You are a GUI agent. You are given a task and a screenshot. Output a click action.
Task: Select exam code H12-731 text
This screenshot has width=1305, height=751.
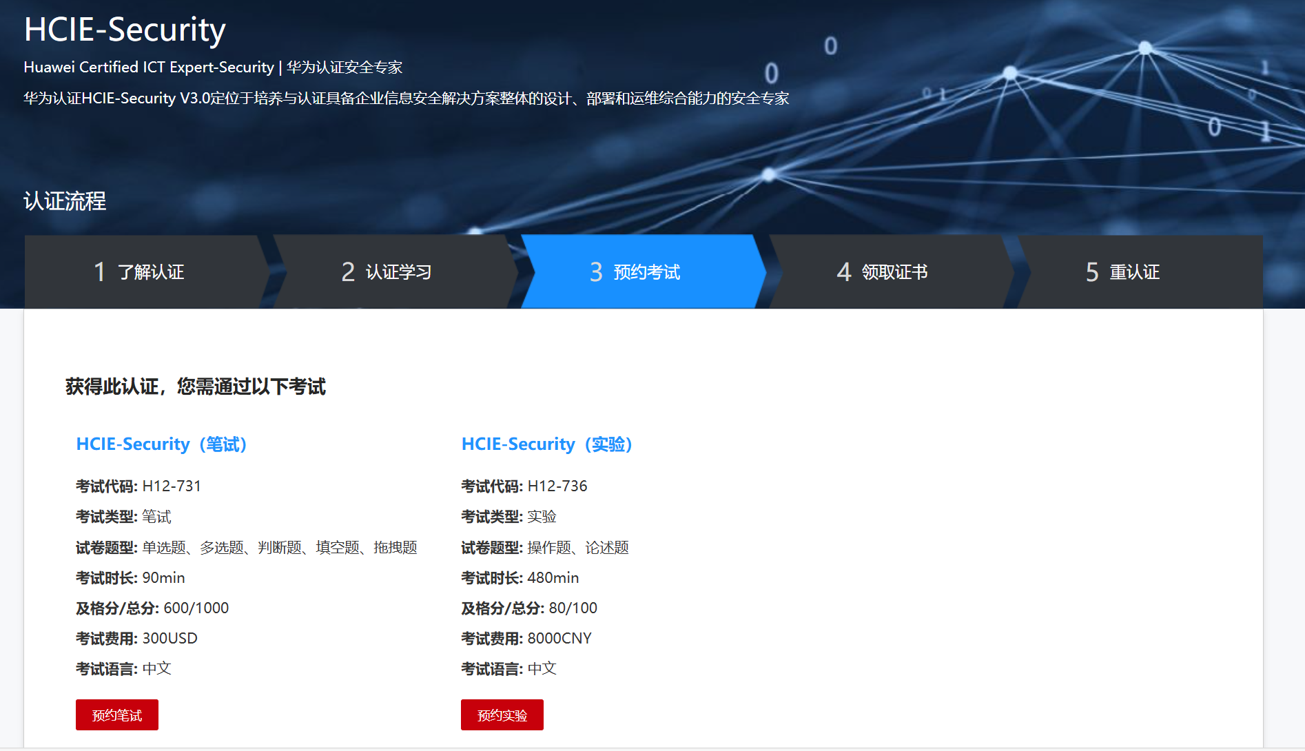pyautogui.click(x=172, y=486)
